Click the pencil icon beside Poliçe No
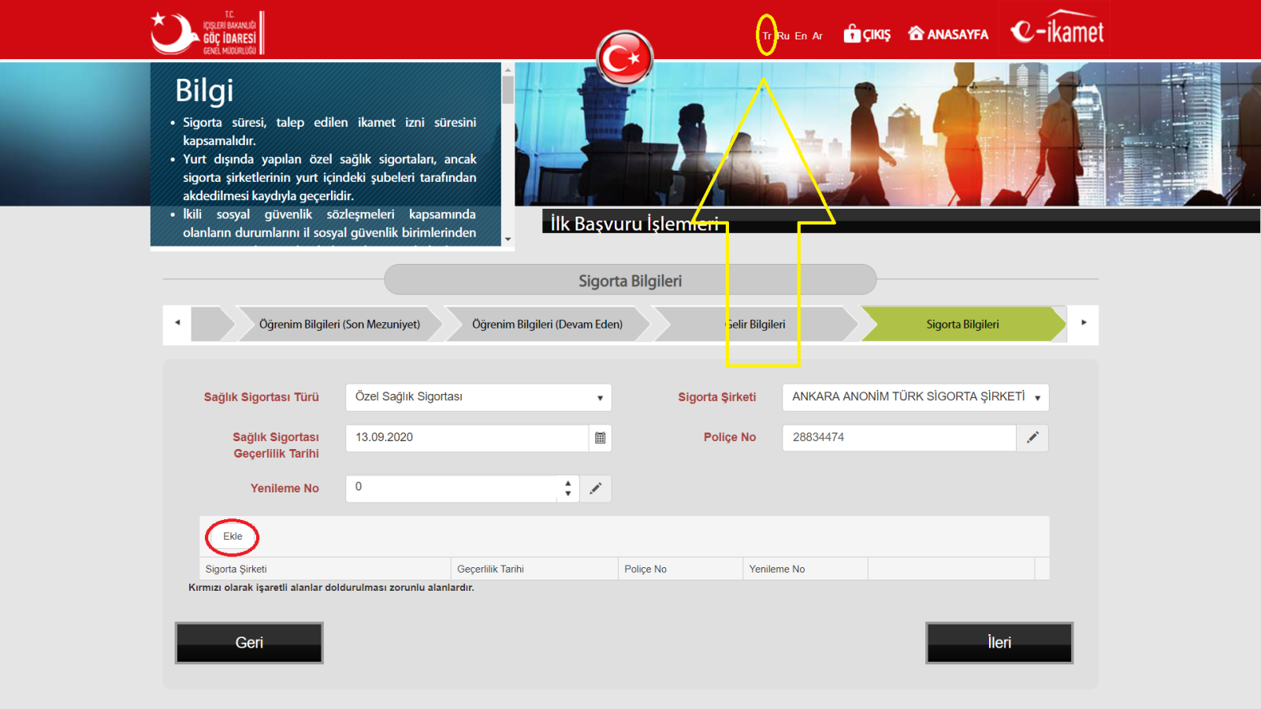This screenshot has height=709, width=1261. tap(1032, 438)
